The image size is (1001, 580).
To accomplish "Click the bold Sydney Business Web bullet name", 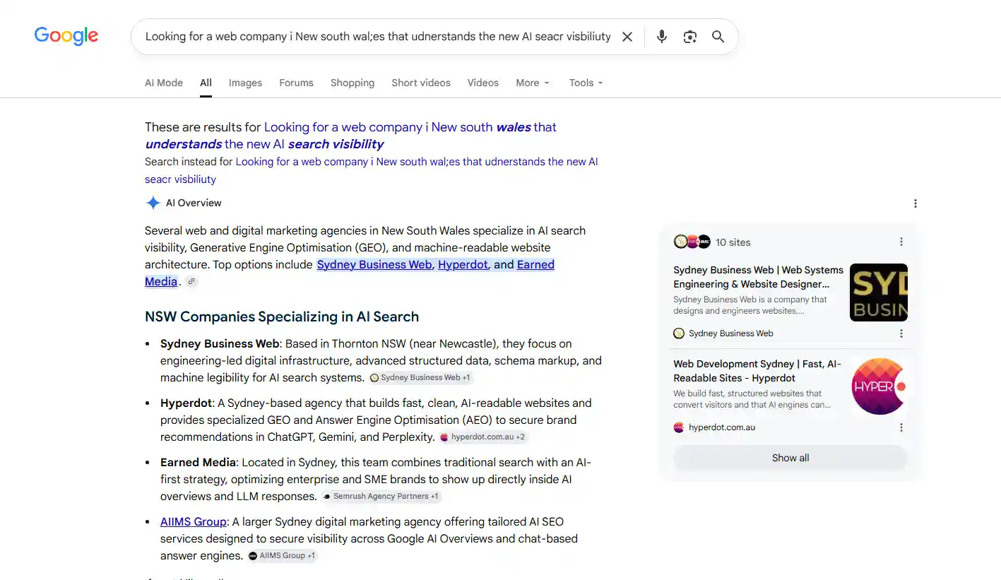I will tap(220, 343).
